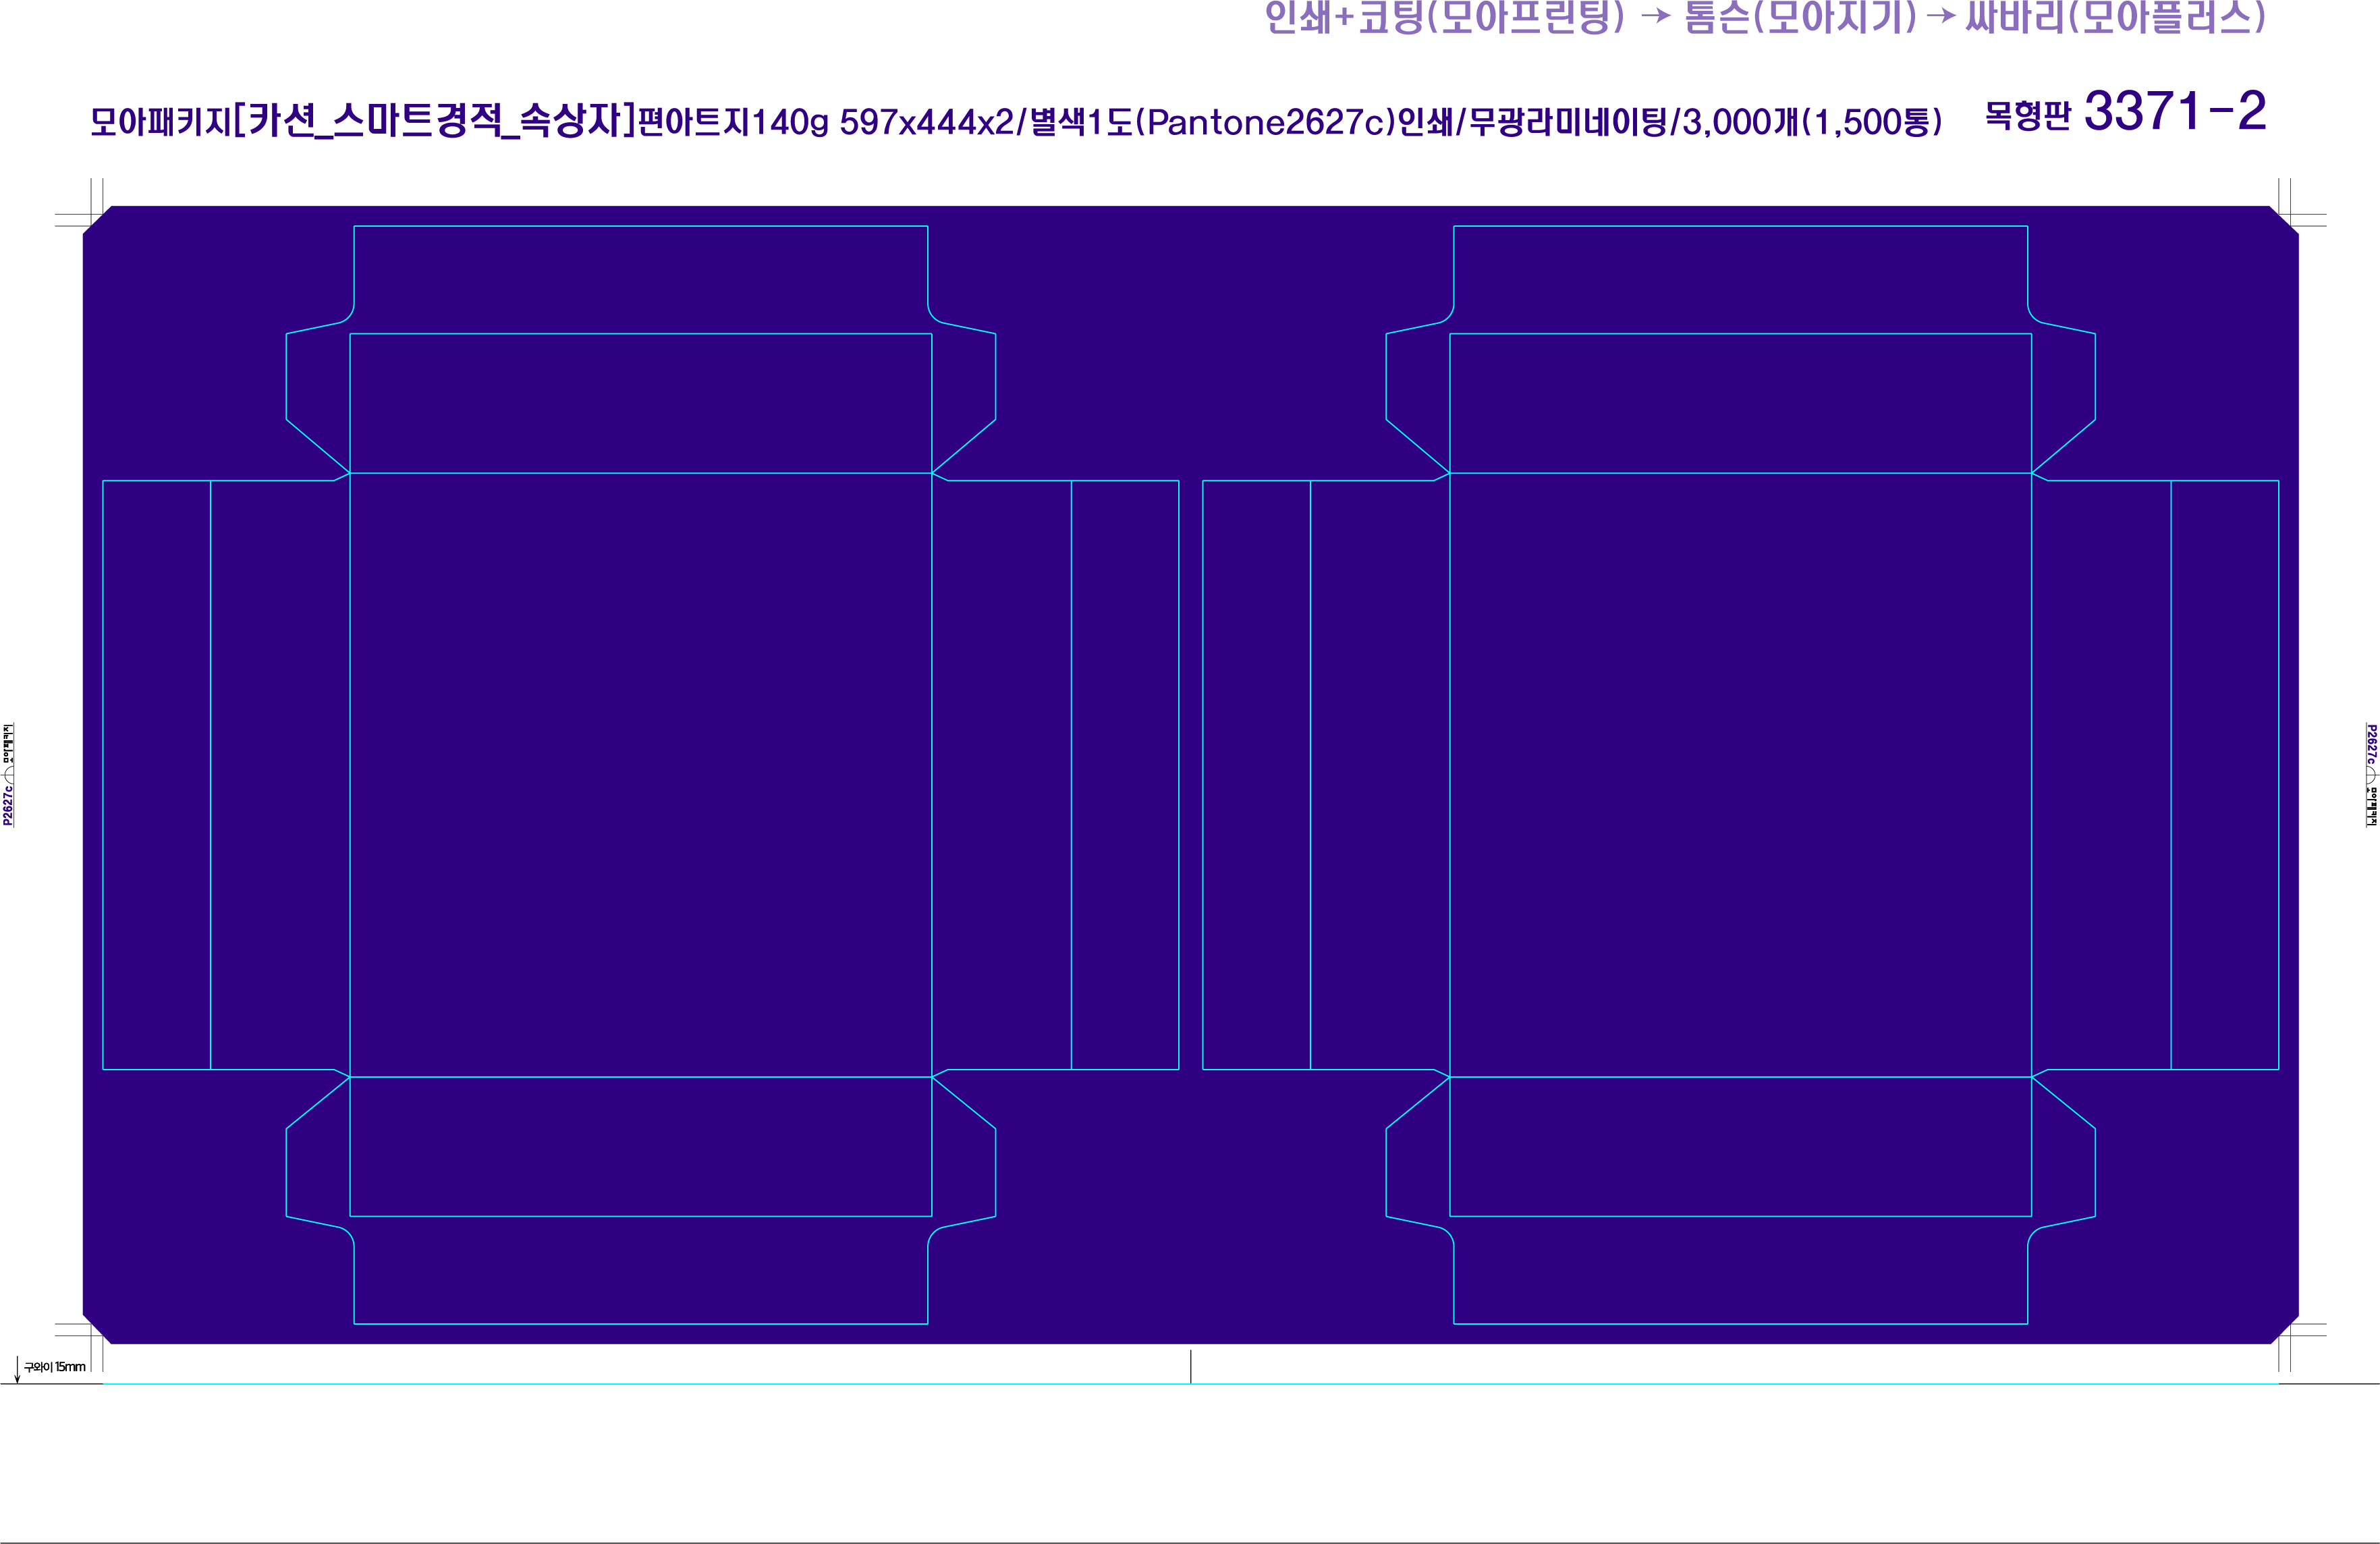Screen dimensions: 2380x1544
Task: Click the left edge P2627c registration mark
Action: [8, 775]
